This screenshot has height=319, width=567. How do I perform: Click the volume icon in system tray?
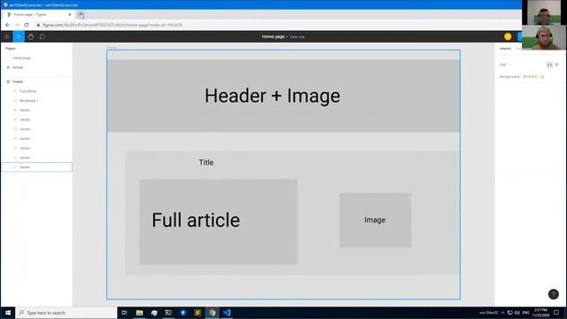click(x=517, y=313)
